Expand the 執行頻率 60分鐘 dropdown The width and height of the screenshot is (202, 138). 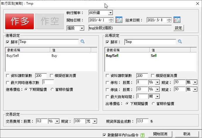[x=110, y=13]
